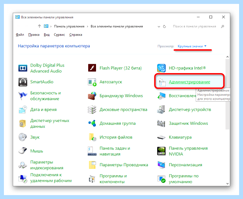Click the Панель управления breadcrumb
243x199 pixels.
[x=69, y=27]
